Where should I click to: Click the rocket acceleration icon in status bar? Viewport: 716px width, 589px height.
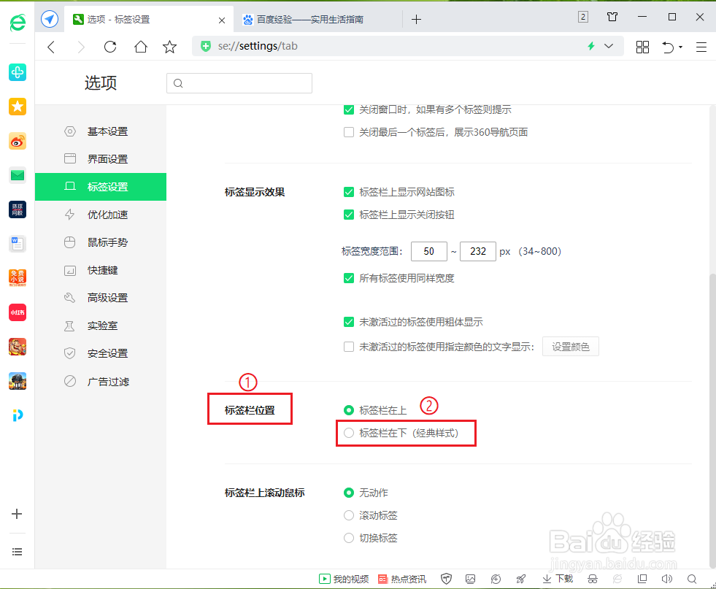coord(520,578)
